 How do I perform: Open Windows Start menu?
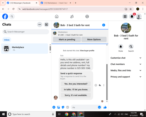tap(4, 114)
